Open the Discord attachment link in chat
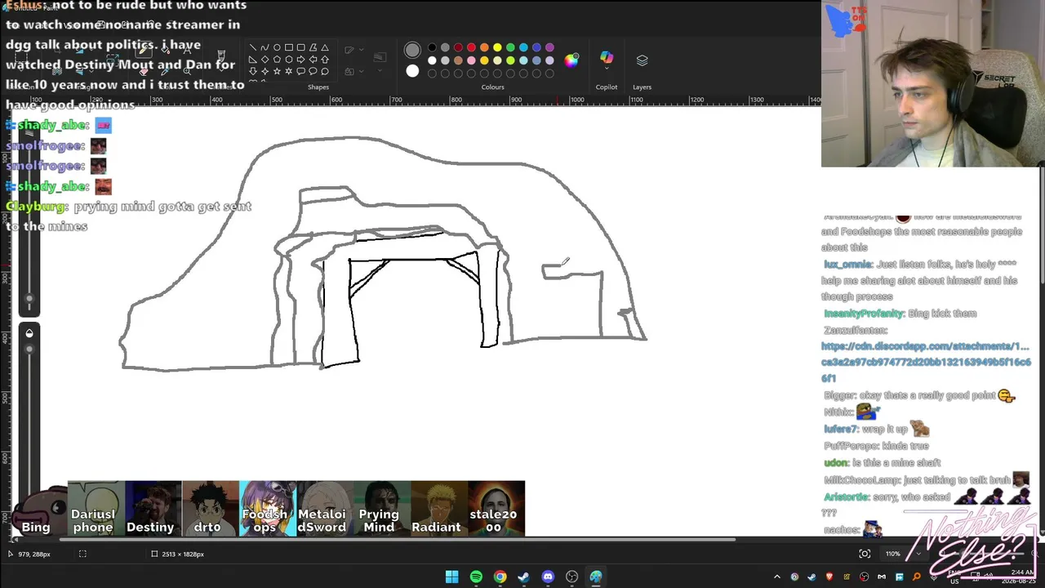The height and width of the screenshot is (588, 1045). [x=926, y=362]
